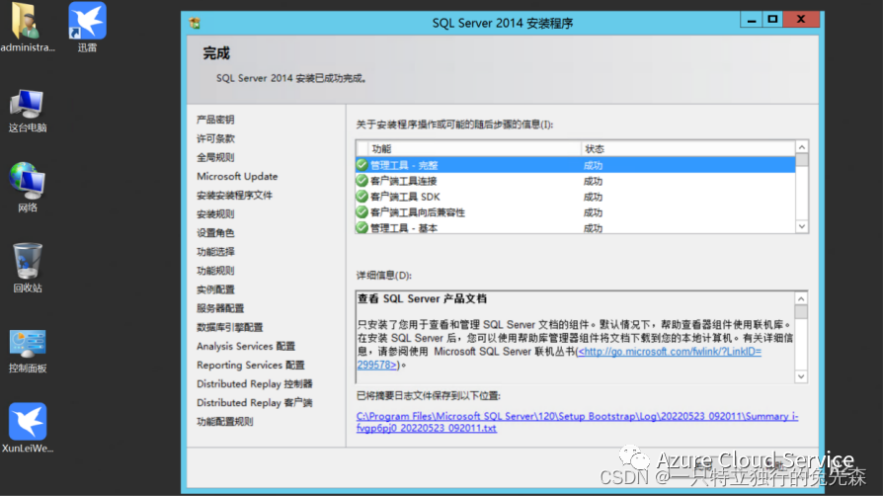Click the Microsoft Update step
Viewport: 883px width, 496px height.
[x=237, y=176]
